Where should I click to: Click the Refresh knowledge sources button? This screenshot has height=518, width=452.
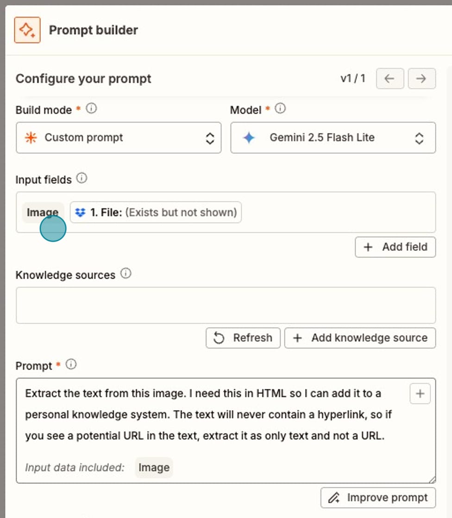(243, 338)
